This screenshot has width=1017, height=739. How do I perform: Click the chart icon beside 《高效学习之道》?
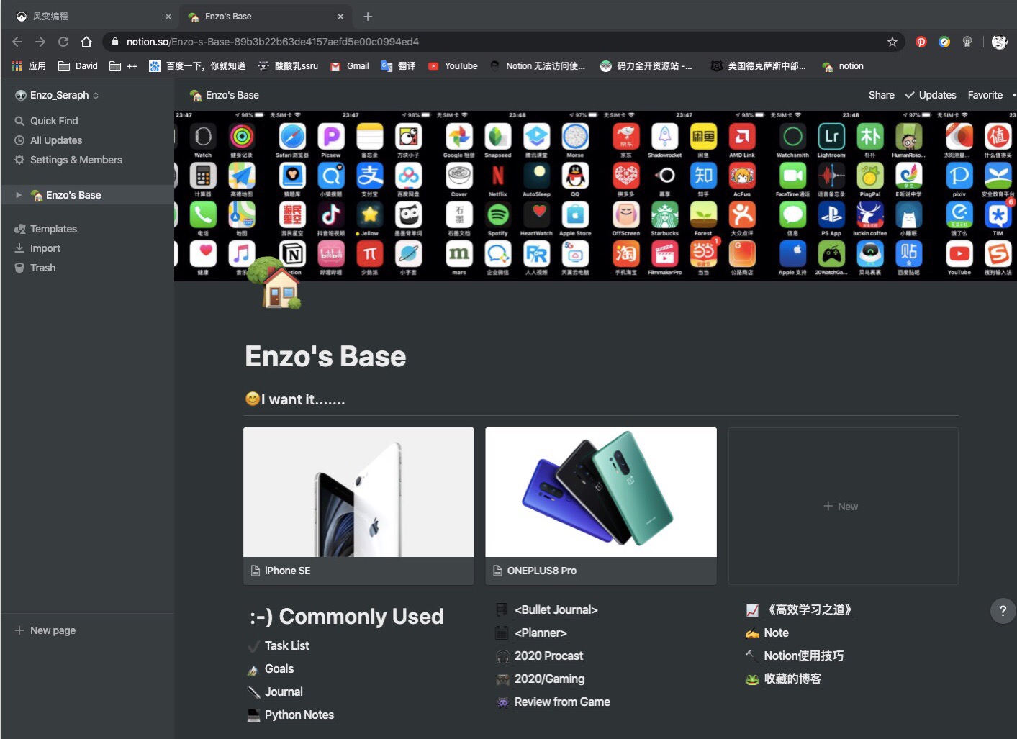(752, 610)
